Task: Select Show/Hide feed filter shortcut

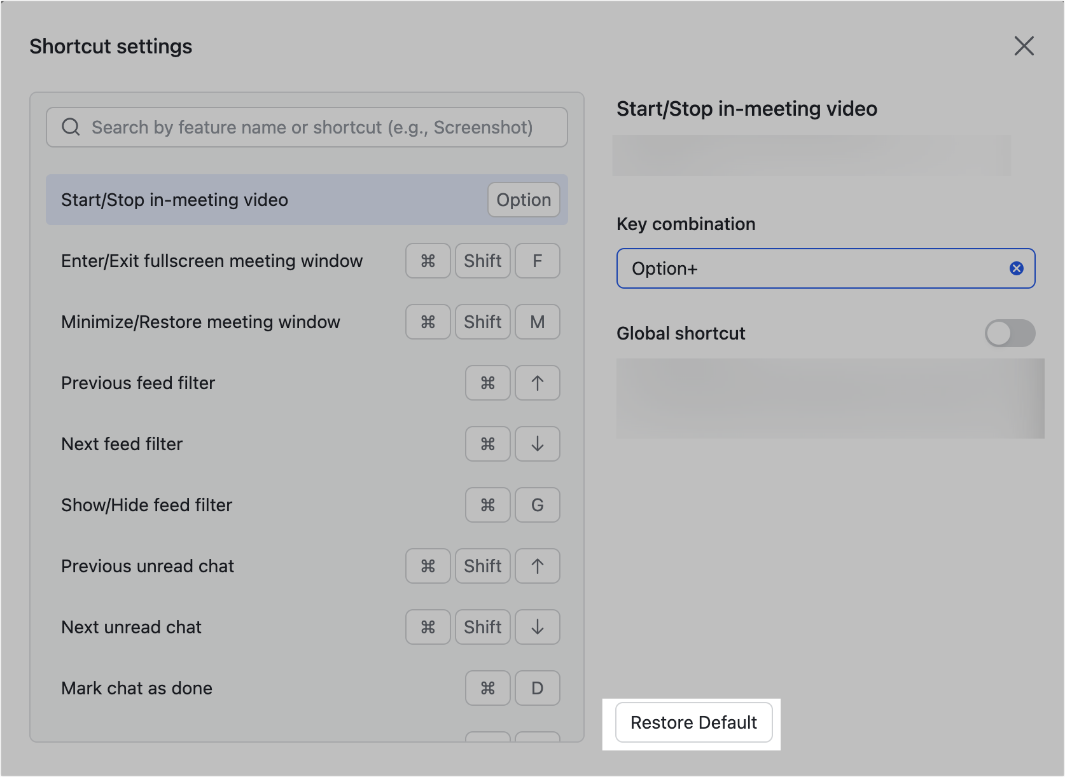Action: tap(307, 505)
